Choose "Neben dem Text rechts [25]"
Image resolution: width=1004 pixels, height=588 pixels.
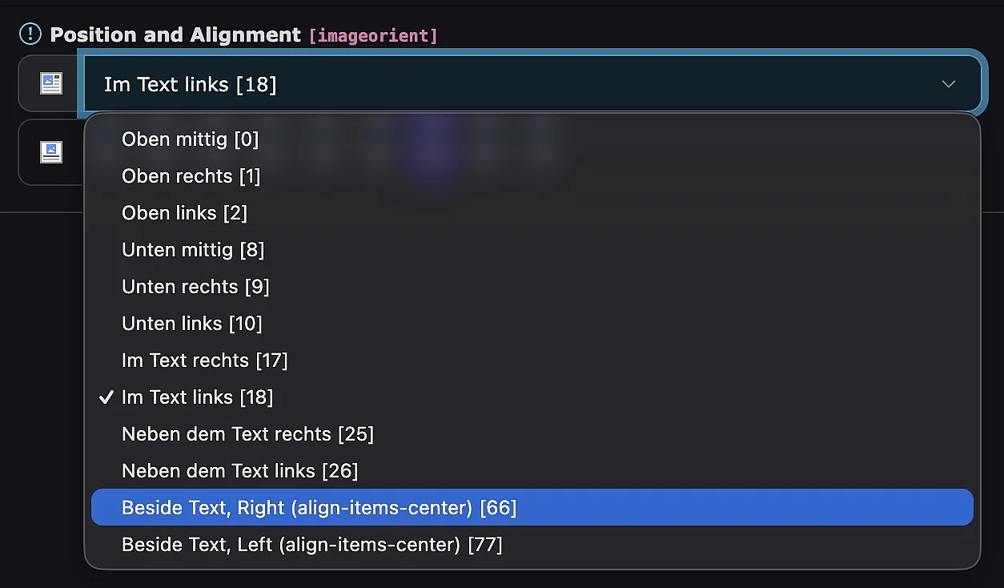pos(248,434)
